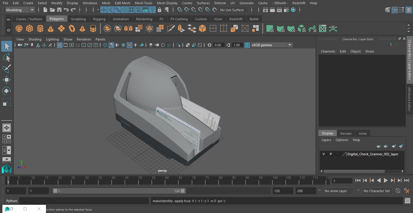Play the animation forwards

386,180
